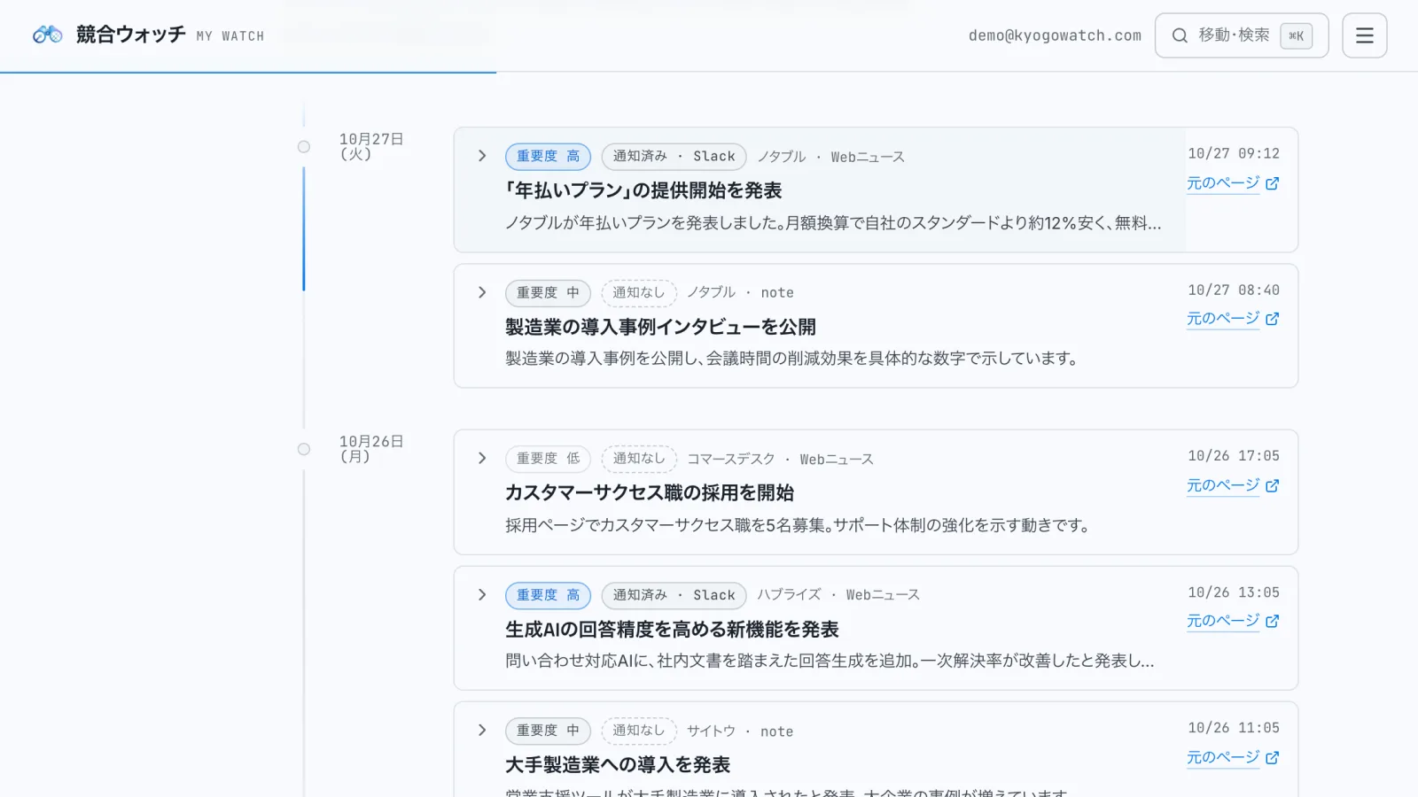Click 重要度 中 badge on 製造業の導入事例 entry
The width and height of the screenshot is (1418, 797).
pyautogui.click(x=548, y=292)
